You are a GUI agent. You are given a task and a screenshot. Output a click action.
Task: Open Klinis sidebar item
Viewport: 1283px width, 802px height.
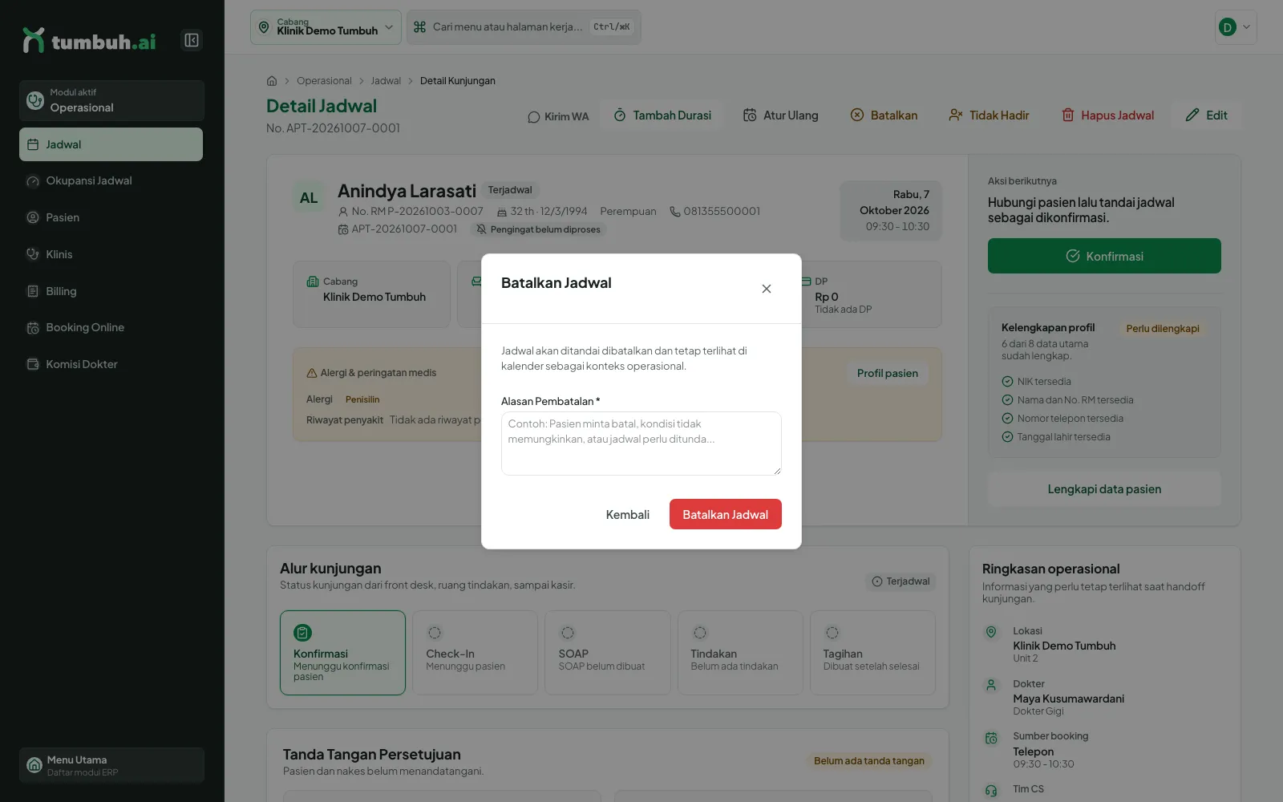point(111,254)
